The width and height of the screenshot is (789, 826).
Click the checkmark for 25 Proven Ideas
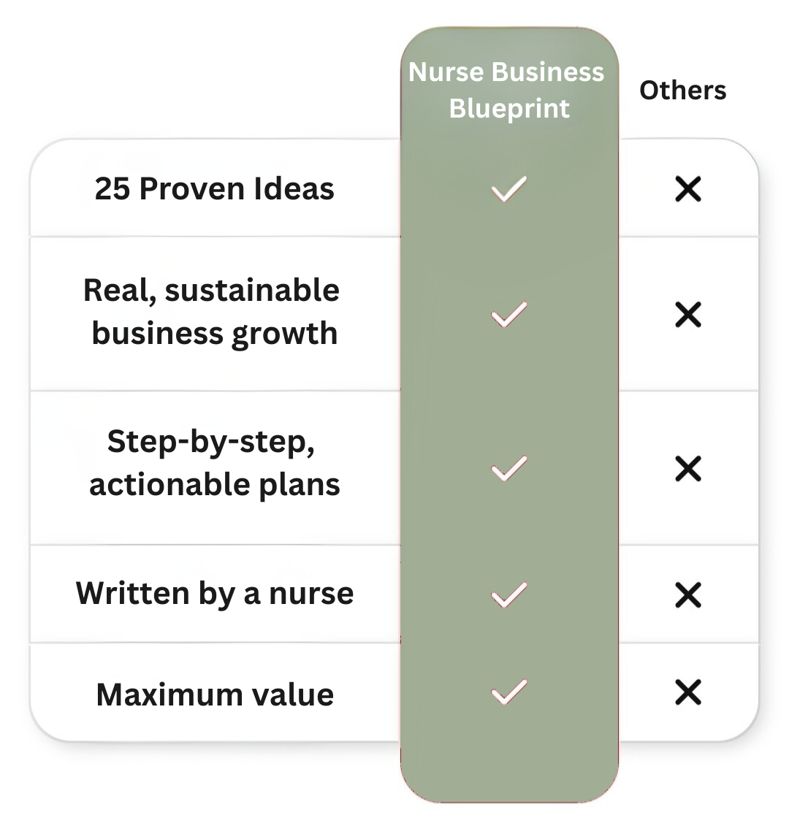[x=508, y=188]
